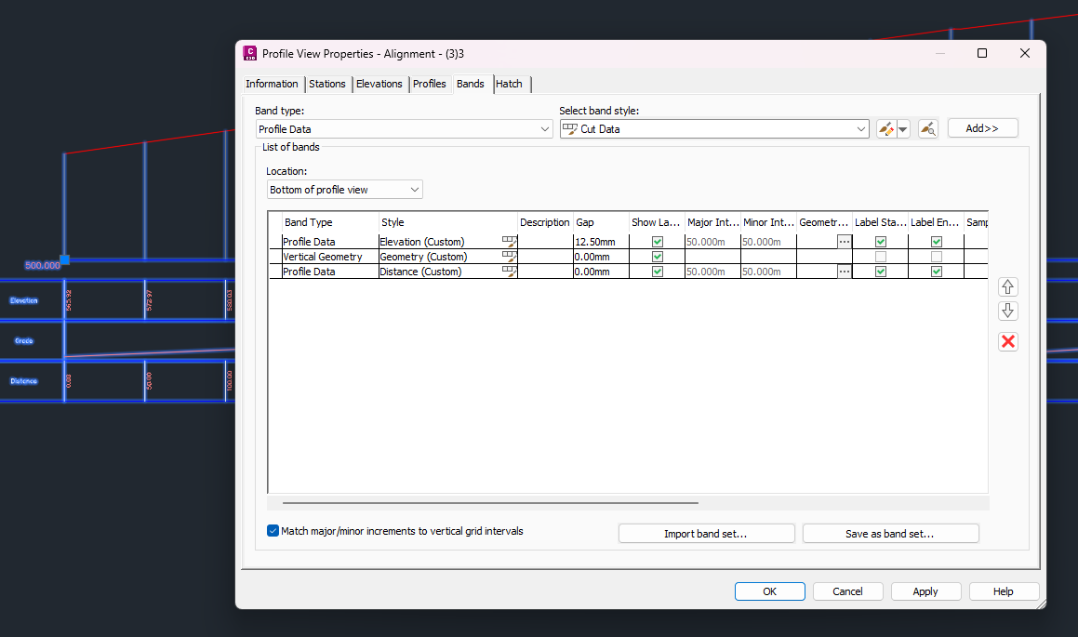Screen dimensions: 1078x637
Task: Open the edit style dropdown arrow
Action: pos(903,128)
